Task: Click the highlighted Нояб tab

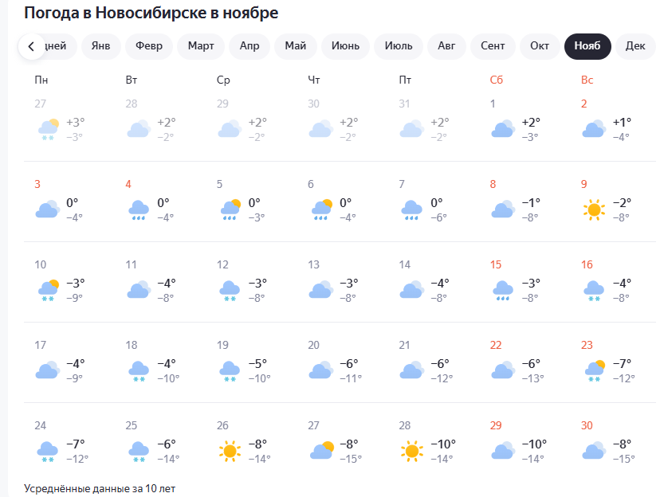Action: (x=587, y=46)
